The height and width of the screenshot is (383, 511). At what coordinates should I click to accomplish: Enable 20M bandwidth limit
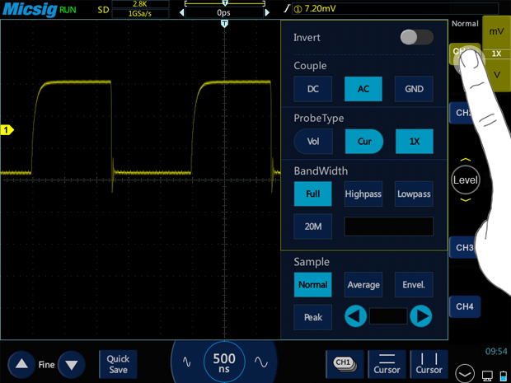coord(313,227)
